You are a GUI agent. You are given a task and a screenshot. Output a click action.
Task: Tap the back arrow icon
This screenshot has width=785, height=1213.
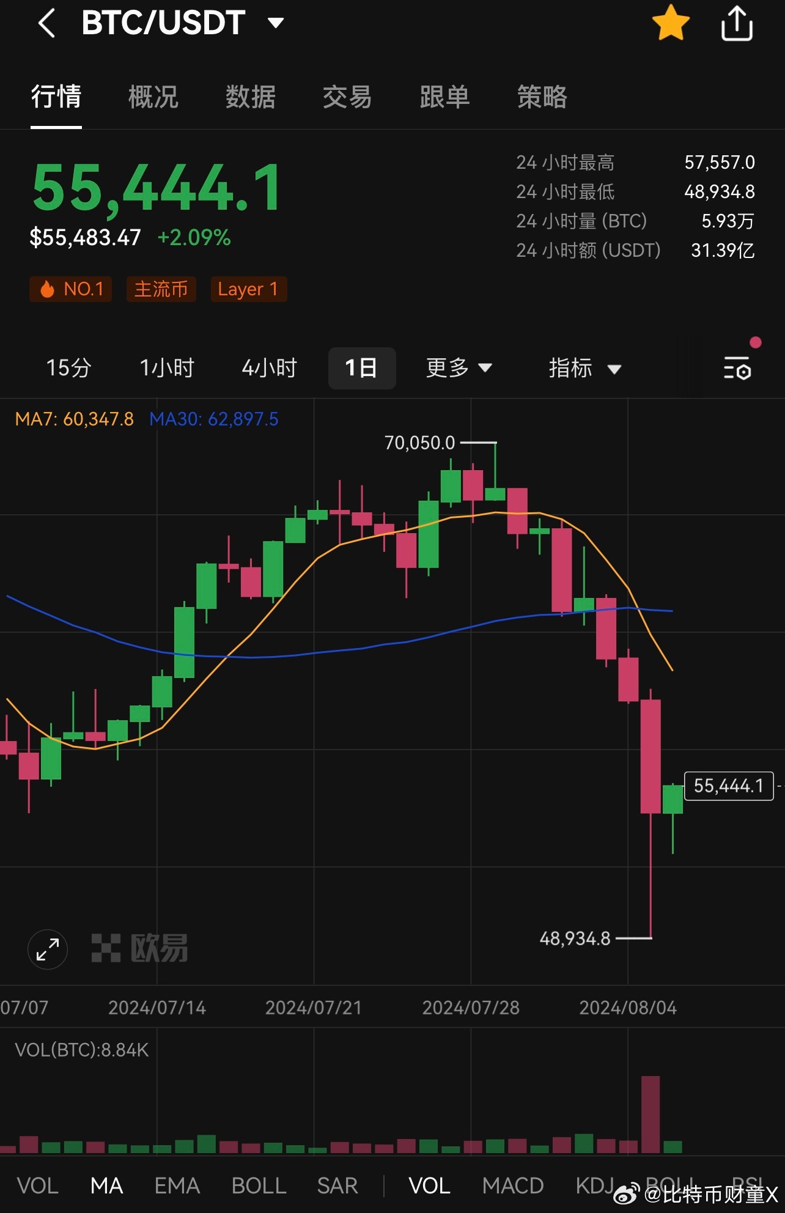[46, 23]
